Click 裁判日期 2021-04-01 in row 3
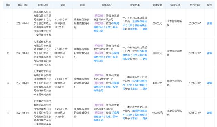Viewport: 217px width, 127px height. click(x=22, y=83)
